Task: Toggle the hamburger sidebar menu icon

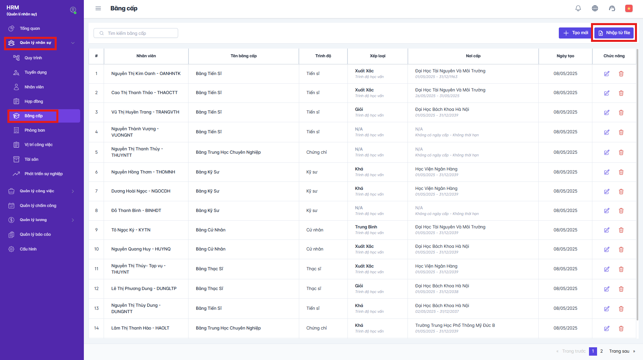Action: (x=98, y=8)
